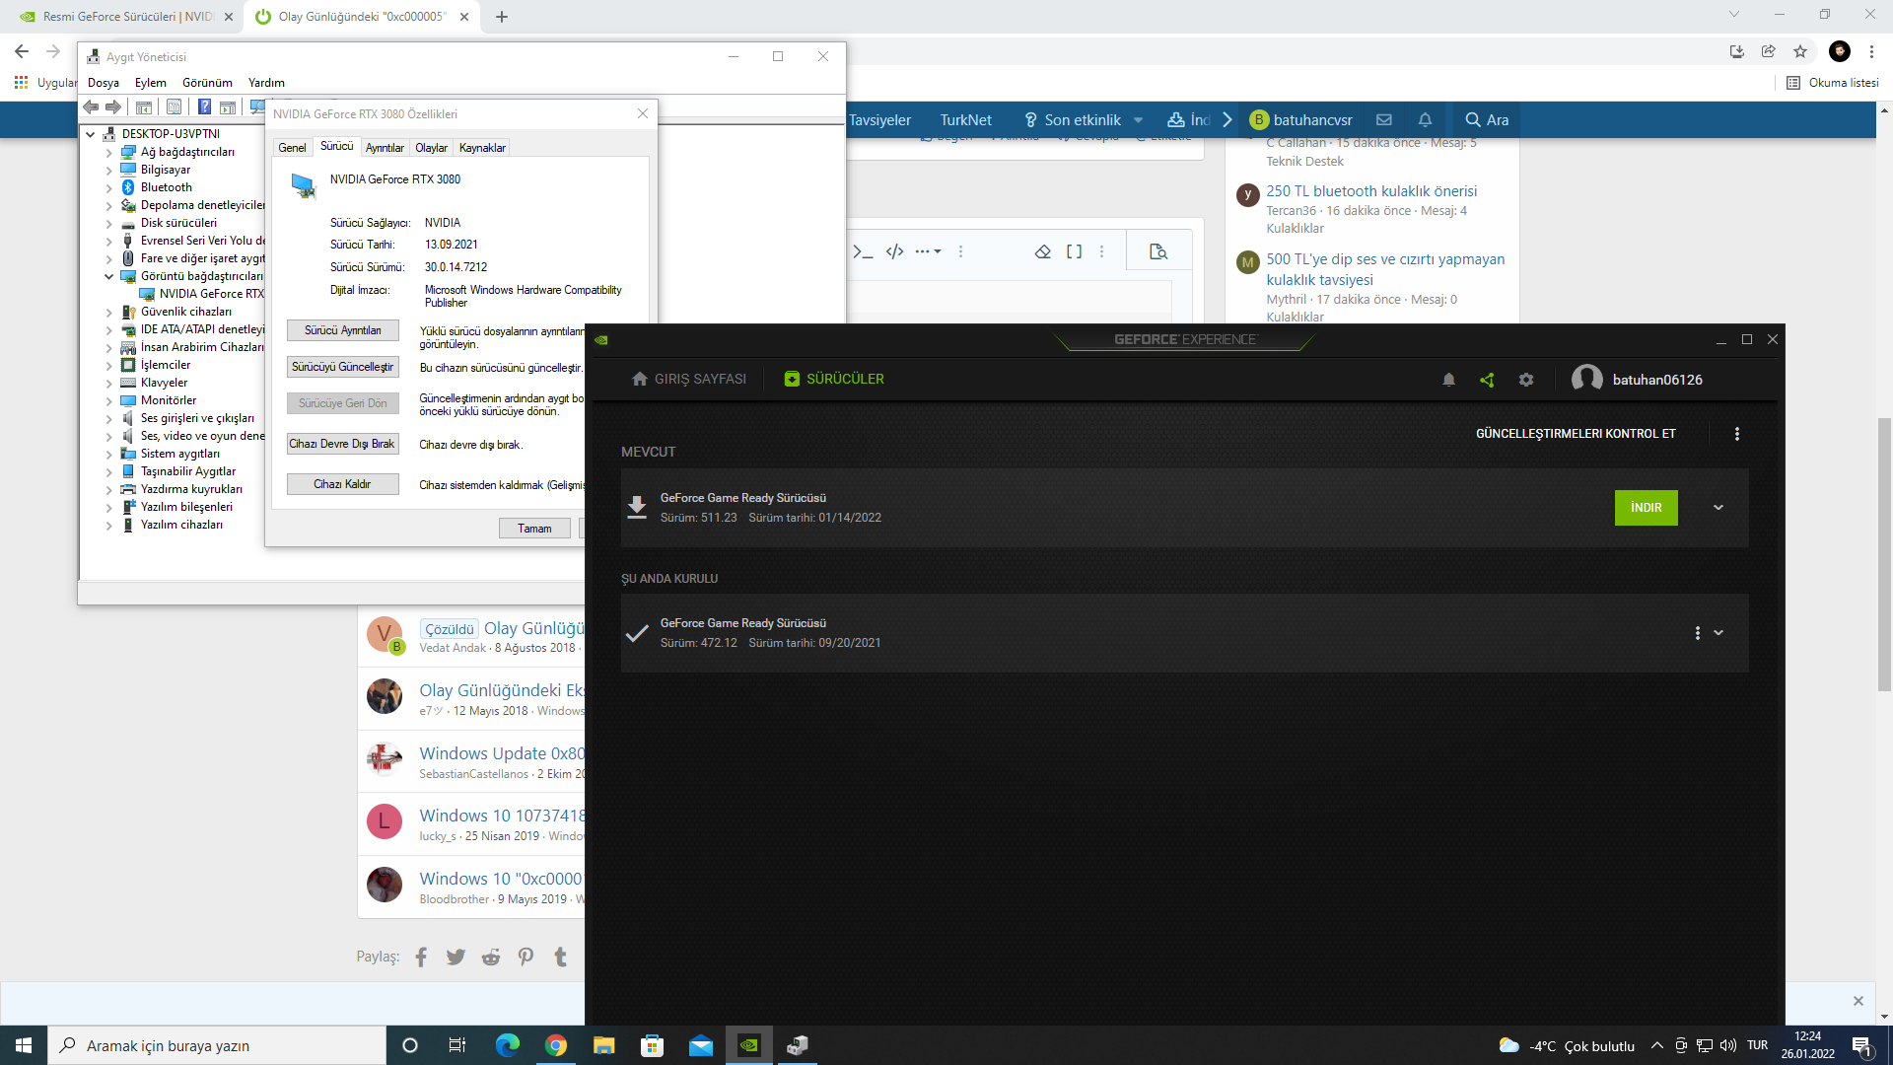Open the Son etkinlik dropdown arrow
Screen dimensions: 1893x1065
(1139, 120)
